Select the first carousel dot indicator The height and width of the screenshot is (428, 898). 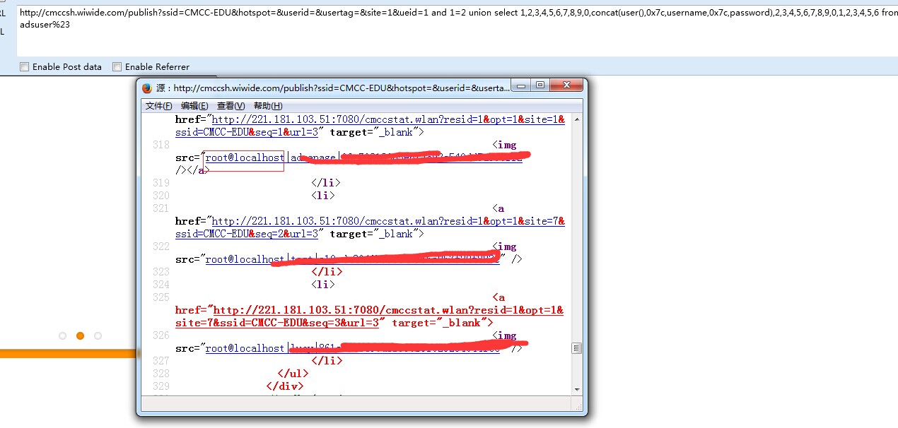pyautogui.click(x=62, y=336)
